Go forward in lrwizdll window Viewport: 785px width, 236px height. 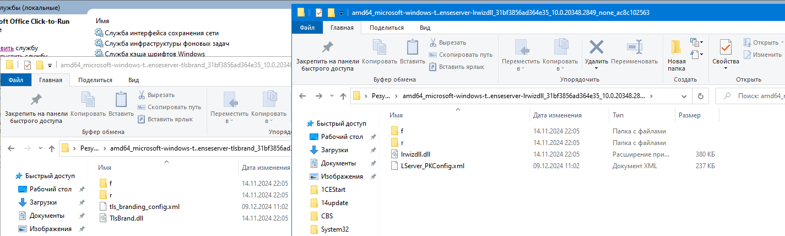point(318,96)
